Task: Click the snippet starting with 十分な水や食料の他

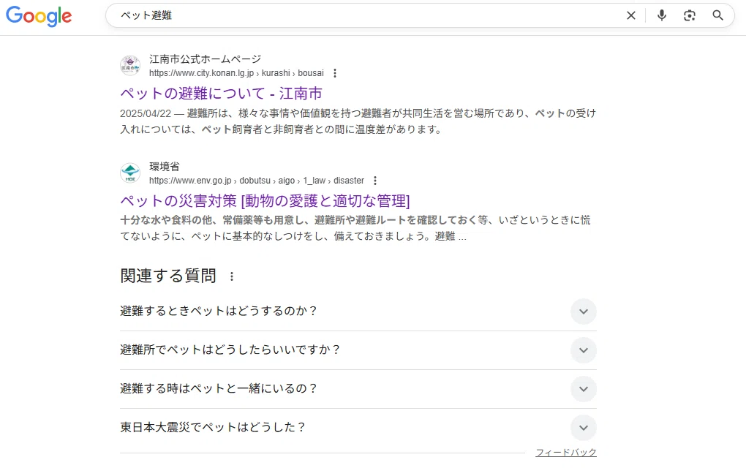Action: click(x=355, y=228)
